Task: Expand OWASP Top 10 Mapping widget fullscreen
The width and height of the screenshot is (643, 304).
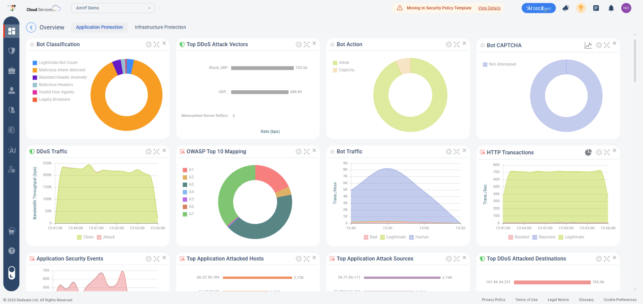Action: point(307,152)
